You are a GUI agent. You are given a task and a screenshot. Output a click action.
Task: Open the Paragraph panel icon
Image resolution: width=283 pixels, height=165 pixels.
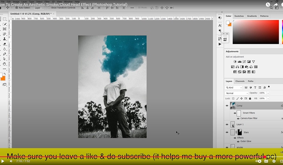pyautogui.click(x=220, y=31)
